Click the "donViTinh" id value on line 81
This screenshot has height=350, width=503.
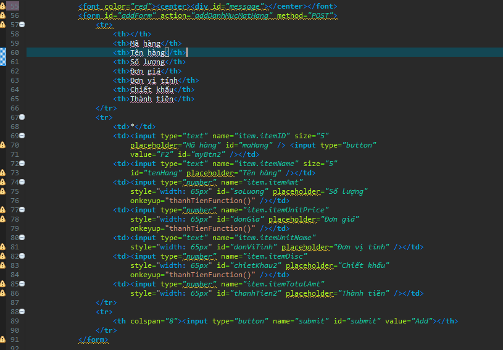pyautogui.click(x=254, y=247)
